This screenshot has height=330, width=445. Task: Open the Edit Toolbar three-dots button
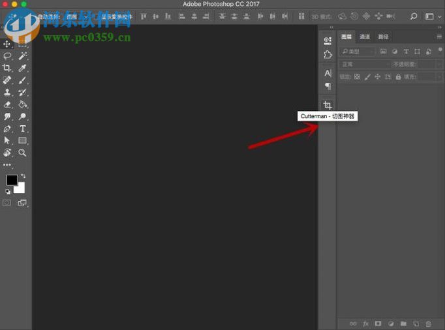(7, 164)
